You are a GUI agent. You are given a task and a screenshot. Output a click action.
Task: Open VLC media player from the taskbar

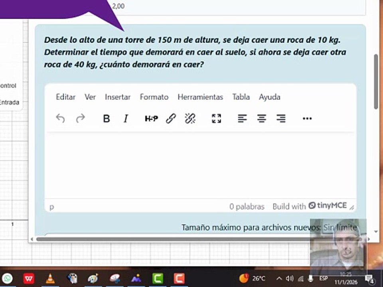click(x=50, y=279)
